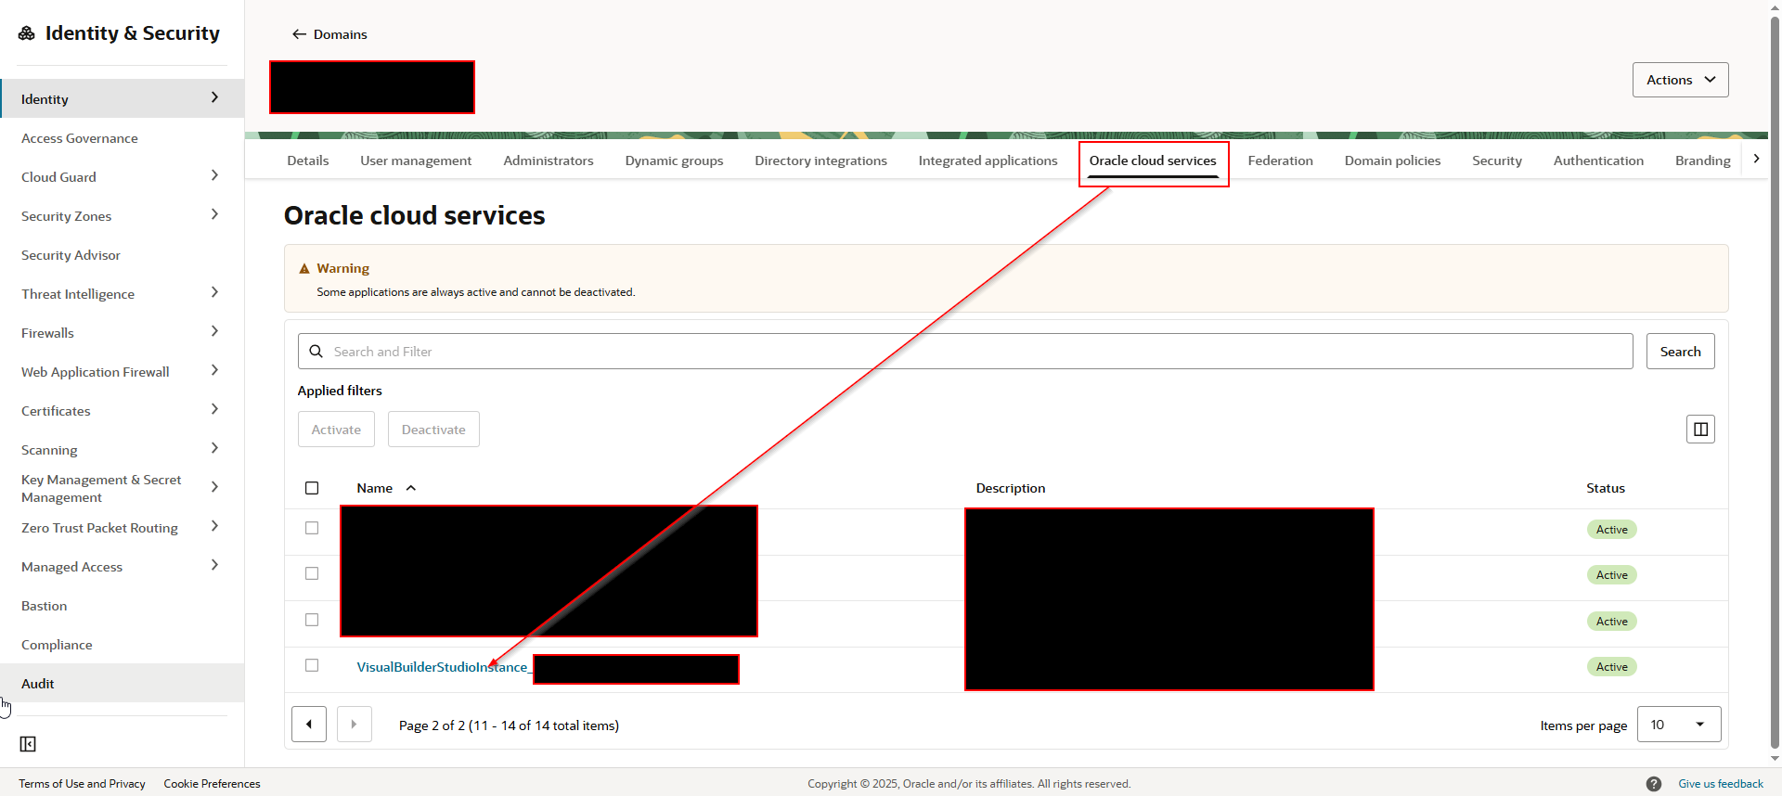Open Cookie Preferences link

pyautogui.click(x=212, y=784)
